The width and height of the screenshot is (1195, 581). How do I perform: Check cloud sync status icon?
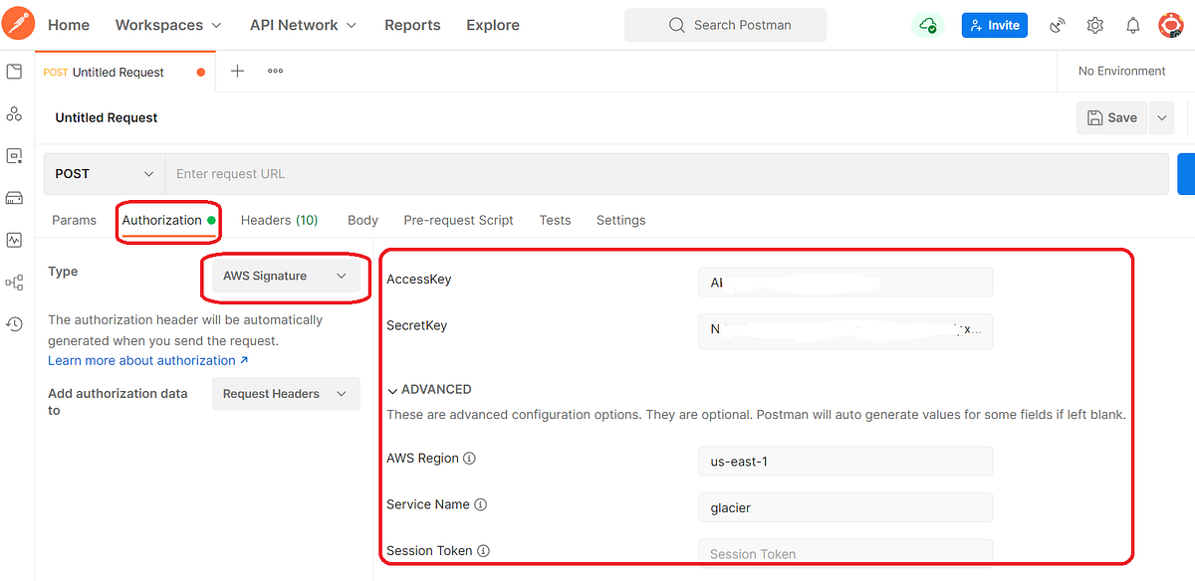928,25
